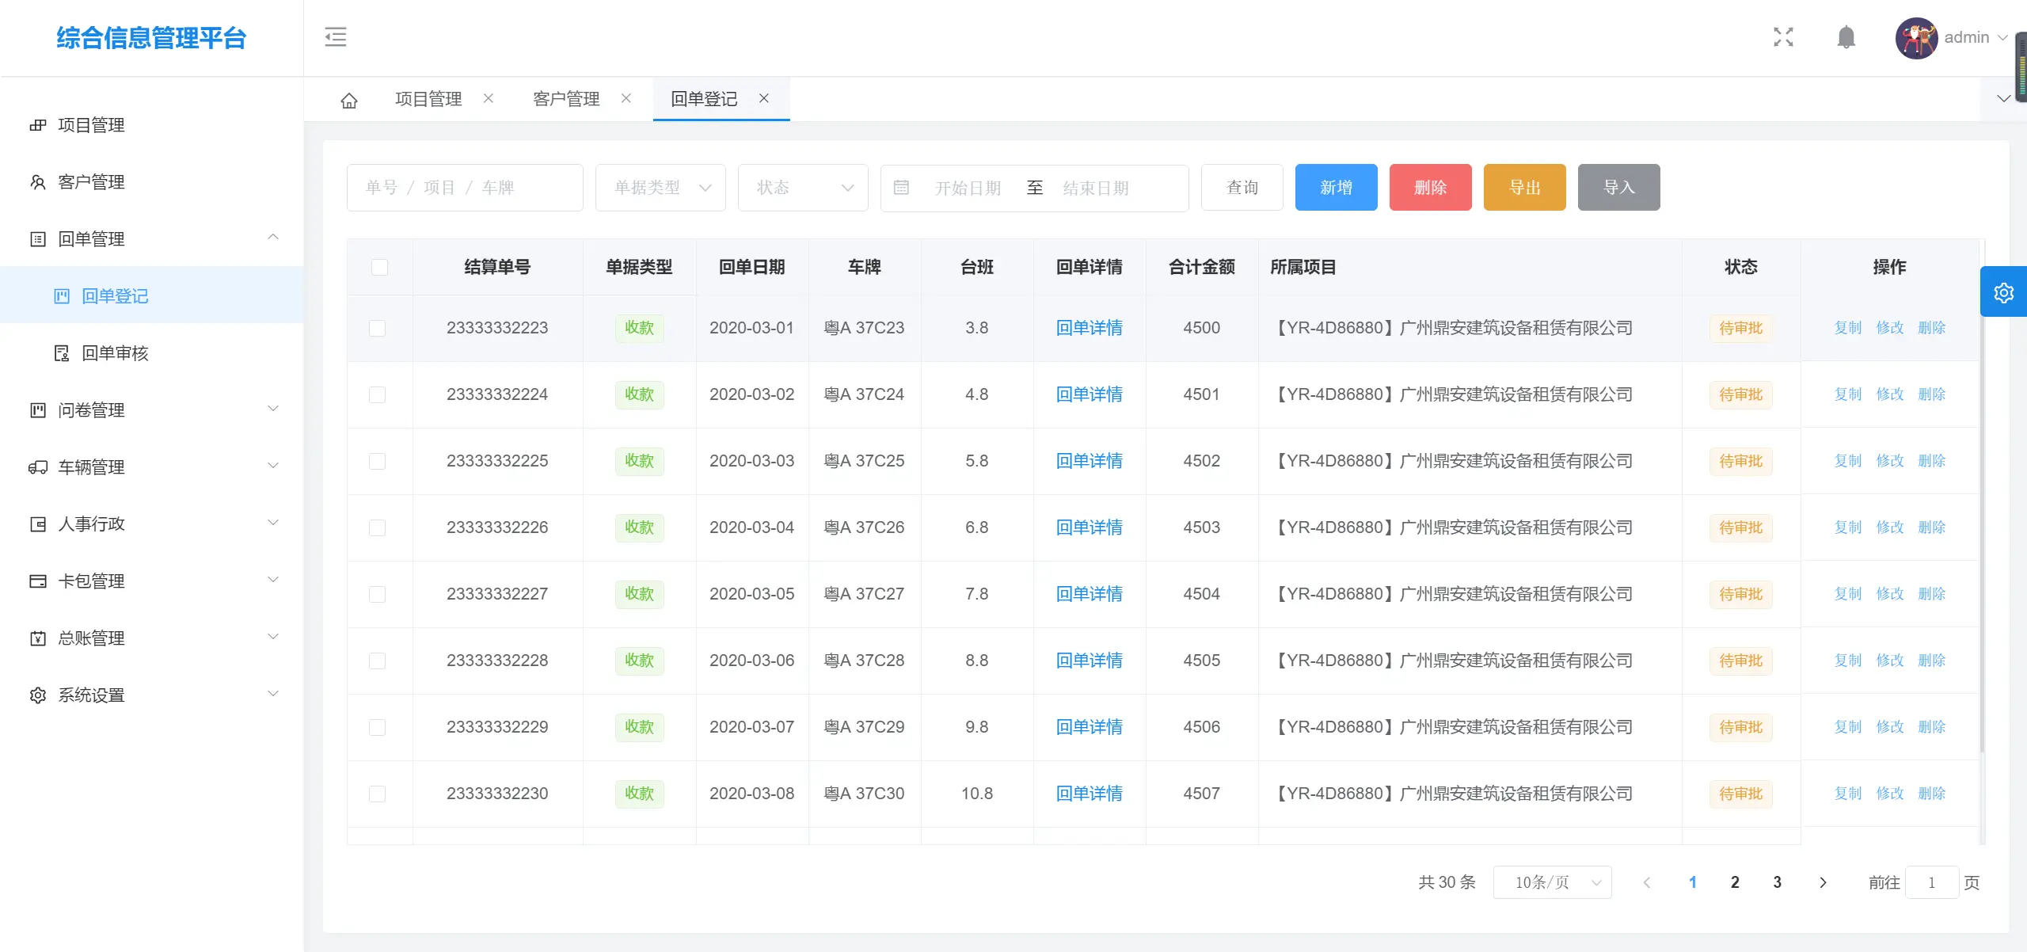This screenshot has width=2027, height=952.
Task: Check the select-all checkbox in the table header
Action: click(x=380, y=267)
